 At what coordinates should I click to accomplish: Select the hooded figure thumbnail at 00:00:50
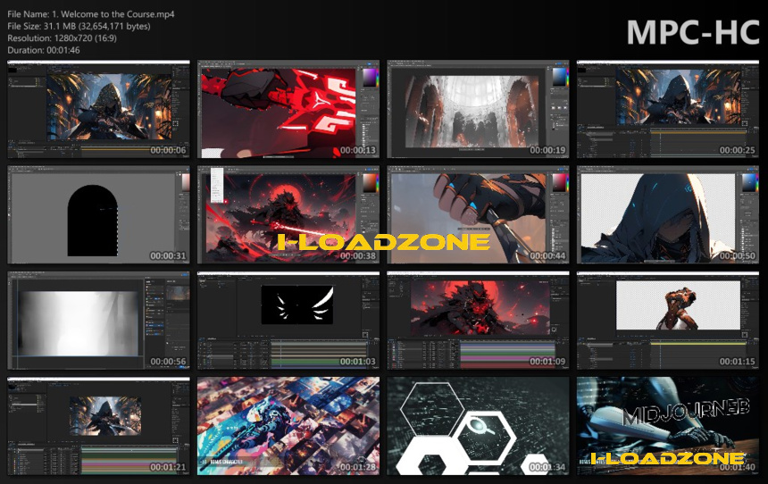click(x=668, y=214)
